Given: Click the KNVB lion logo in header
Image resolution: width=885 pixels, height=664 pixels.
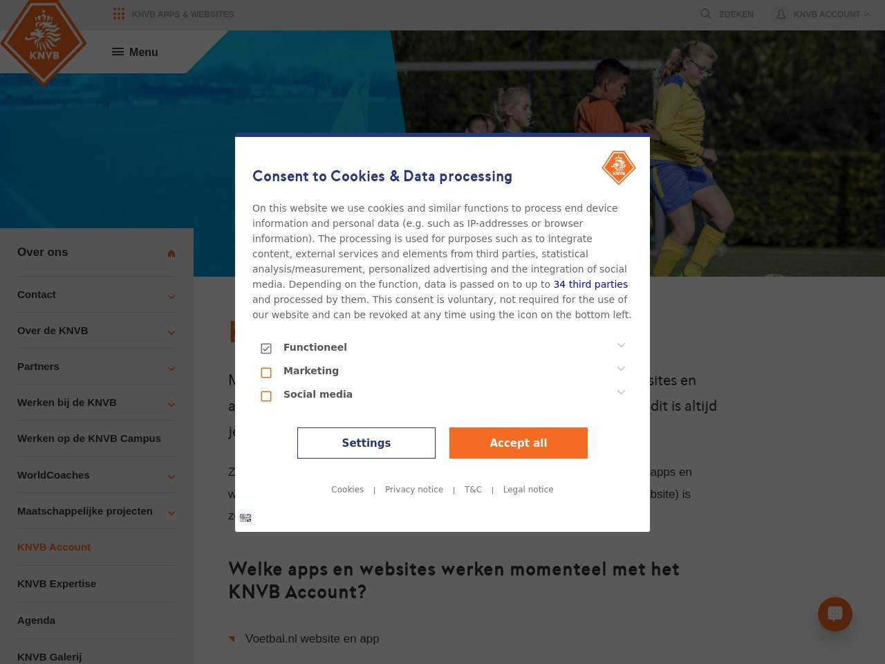Looking at the screenshot, I should [x=44, y=41].
